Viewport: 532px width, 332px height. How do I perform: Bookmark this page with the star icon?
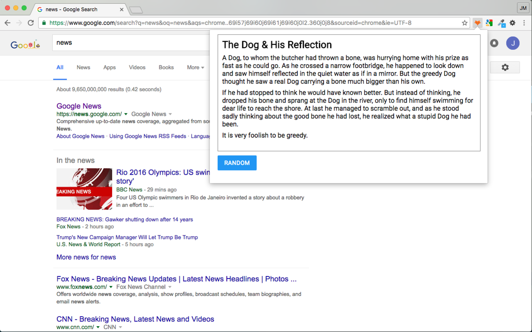(x=465, y=23)
